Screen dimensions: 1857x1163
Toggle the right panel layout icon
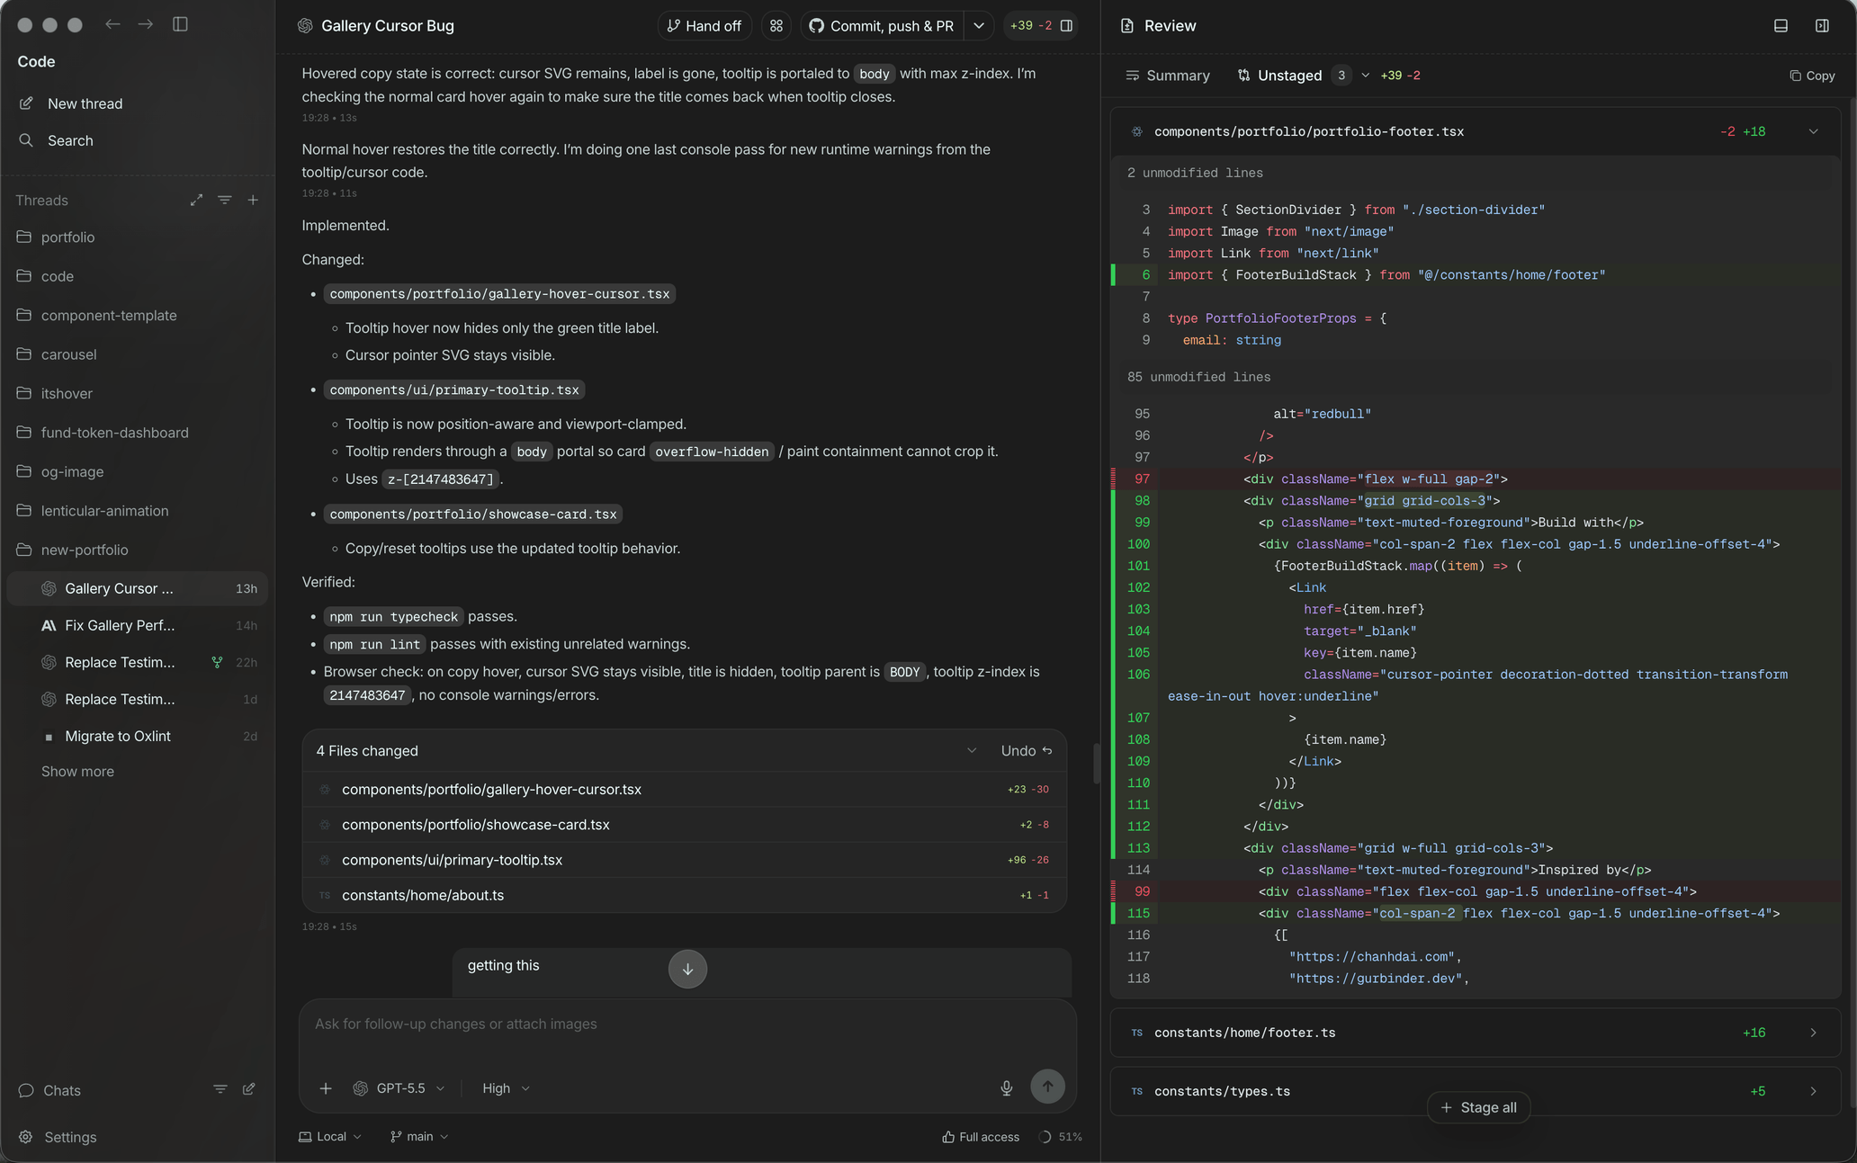pyautogui.click(x=1822, y=26)
